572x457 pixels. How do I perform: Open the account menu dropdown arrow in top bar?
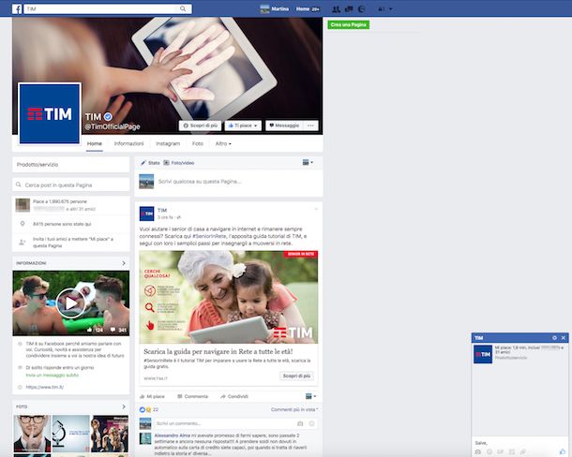point(391,9)
